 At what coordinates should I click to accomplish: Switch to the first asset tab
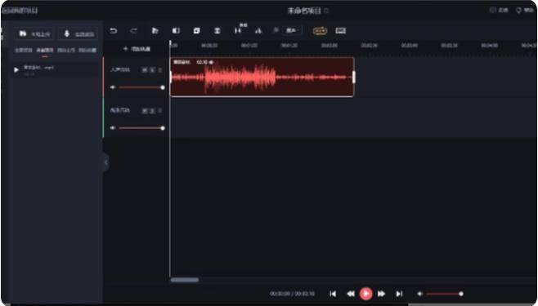(x=24, y=51)
